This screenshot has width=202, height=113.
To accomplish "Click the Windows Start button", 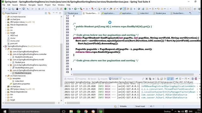I will pyautogui.click(x=5, y=111).
